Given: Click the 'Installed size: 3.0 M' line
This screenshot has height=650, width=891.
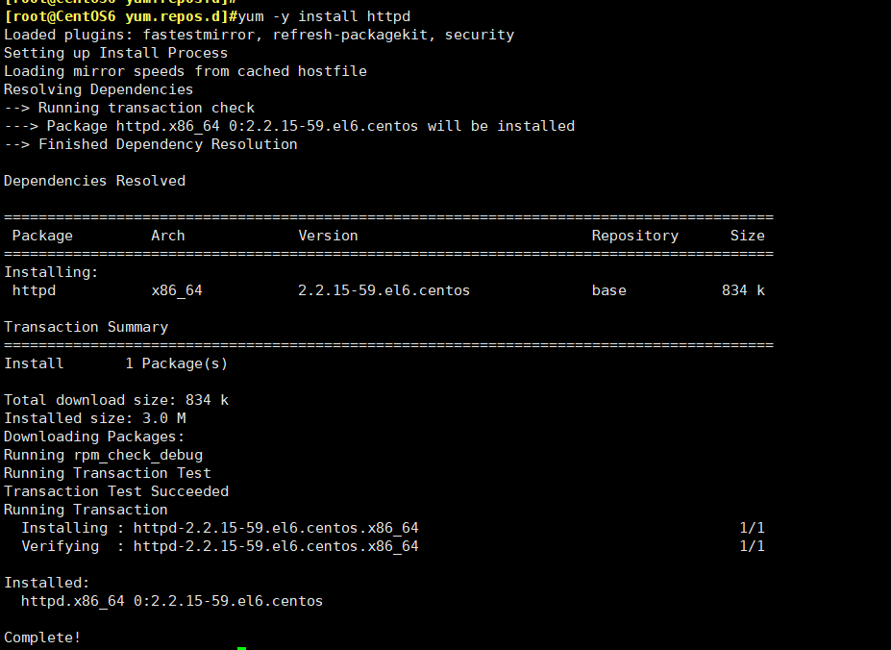Looking at the screenshot, I should pyautogui.click(x=95, y=418).
